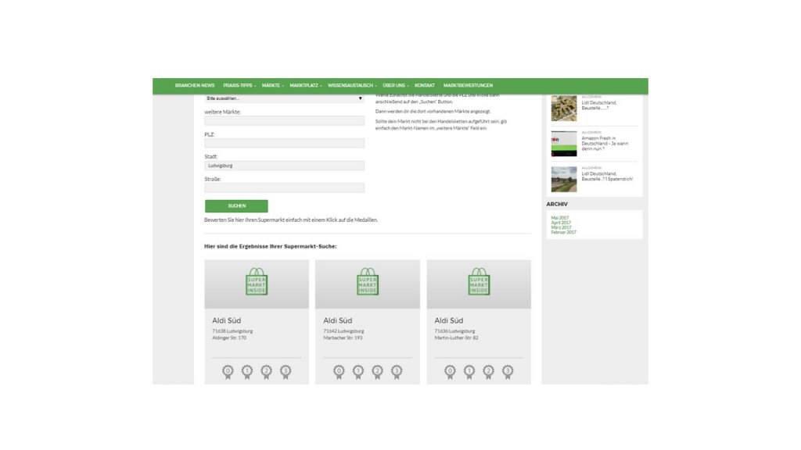Open Amazon Fresh article thumbnail
The height and width of the screenshot is (450, 801).
tap(564, 144)
